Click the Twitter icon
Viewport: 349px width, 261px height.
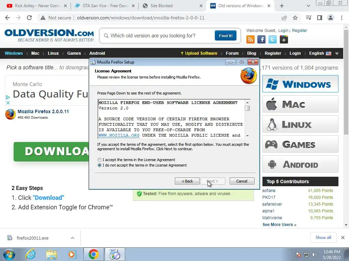[273, 39]
